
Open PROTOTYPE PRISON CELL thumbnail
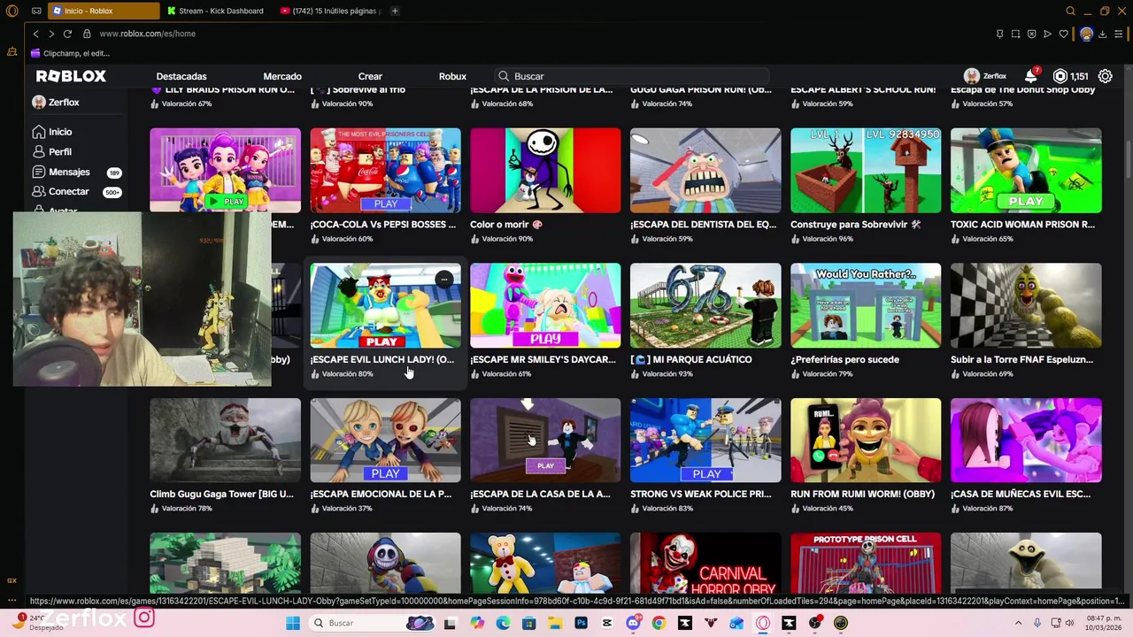(866, 563)
